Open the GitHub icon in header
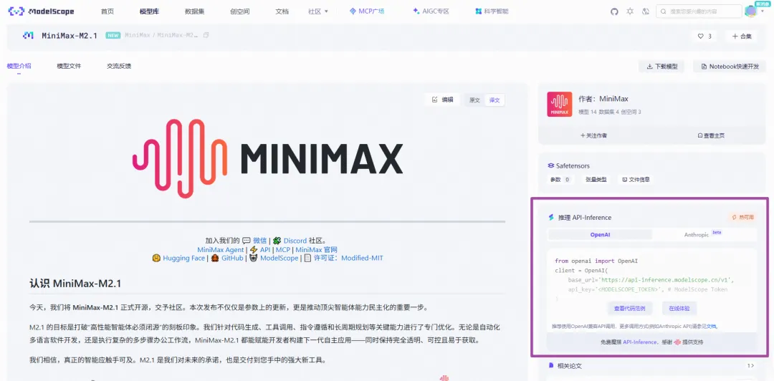This screenshot has height=381, width=774. [x=614, y=11]
